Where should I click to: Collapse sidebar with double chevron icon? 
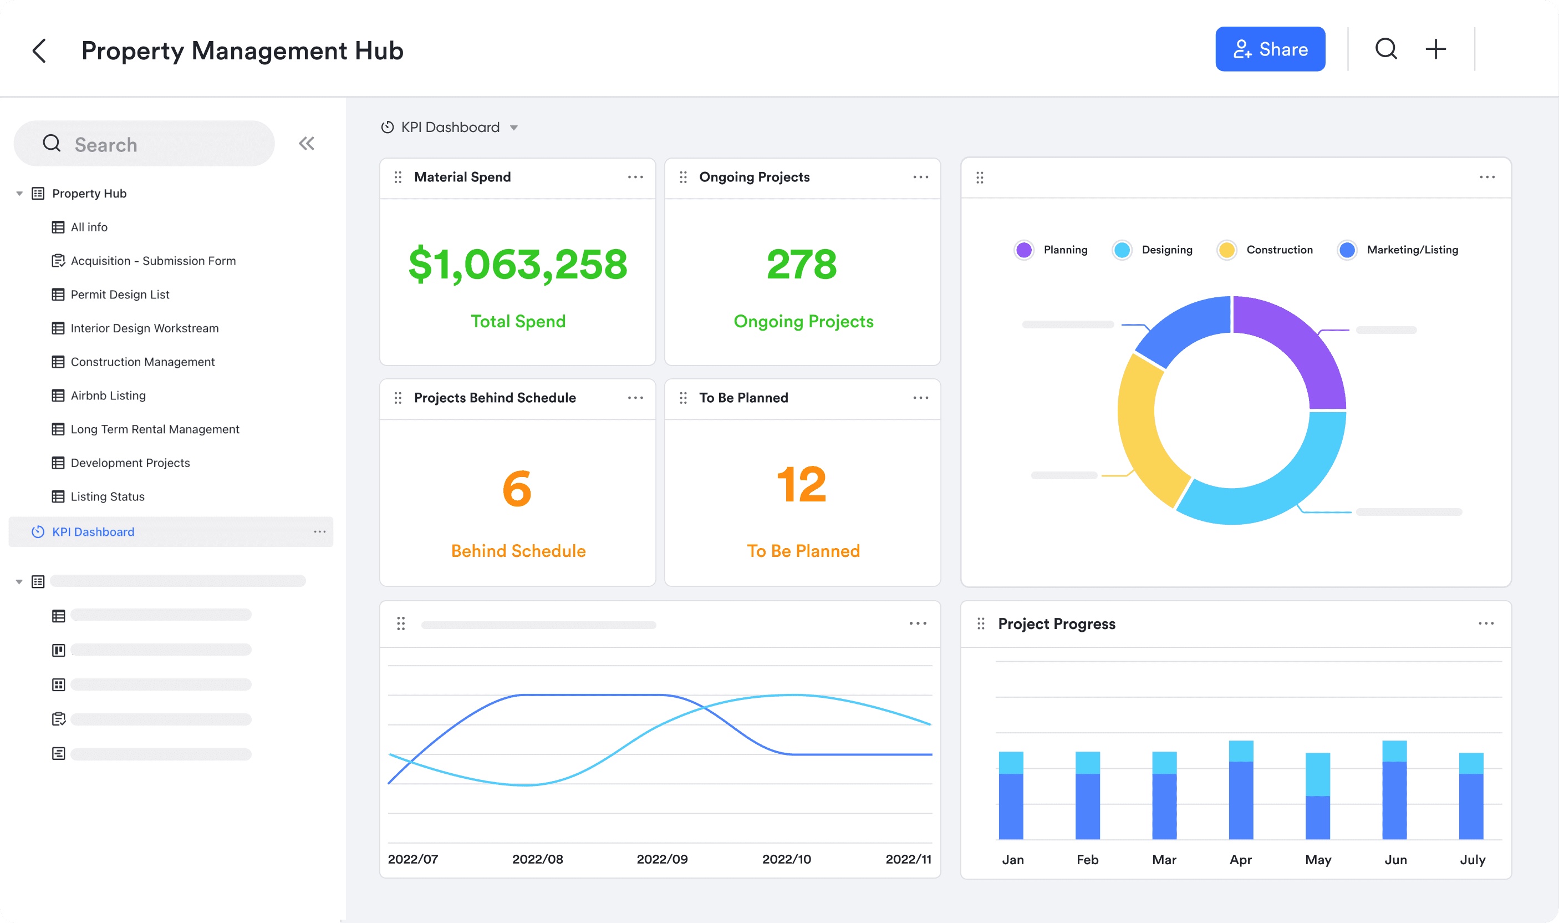(307, 144)
